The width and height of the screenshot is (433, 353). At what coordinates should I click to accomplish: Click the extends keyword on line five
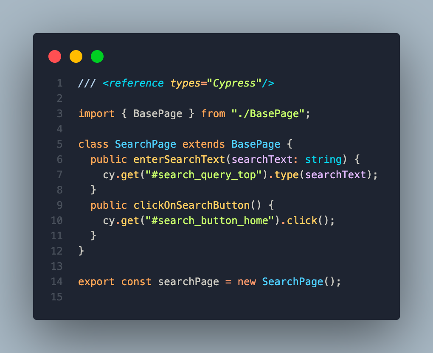point(203,144)
